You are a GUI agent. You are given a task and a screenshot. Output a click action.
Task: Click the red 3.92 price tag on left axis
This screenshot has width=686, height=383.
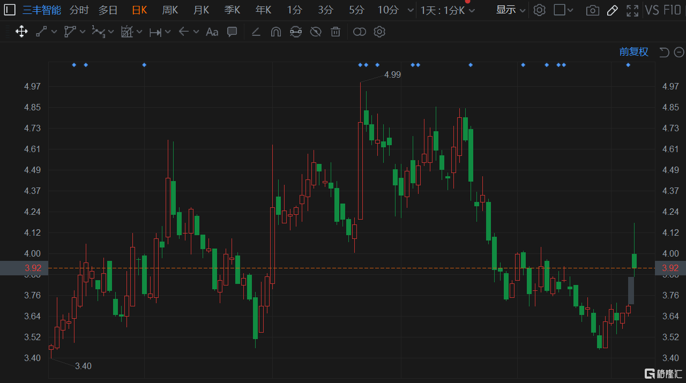click(x=24, y=268)
